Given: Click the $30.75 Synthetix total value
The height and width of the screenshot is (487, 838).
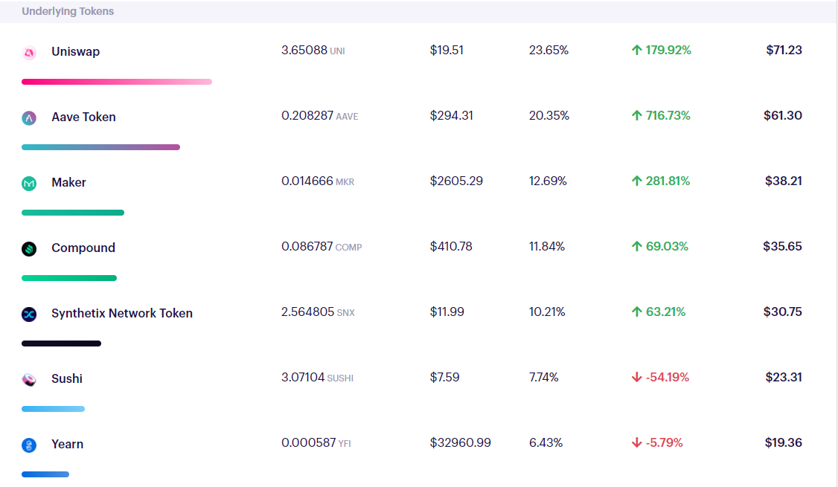Looking at the screenshot, I should pyautogui.click(x=782, y=312).
